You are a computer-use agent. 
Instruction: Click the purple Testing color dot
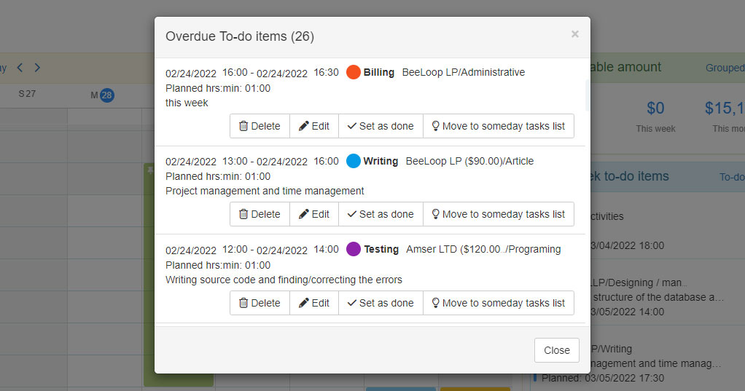pyautogui.click(x=354, y=249)
